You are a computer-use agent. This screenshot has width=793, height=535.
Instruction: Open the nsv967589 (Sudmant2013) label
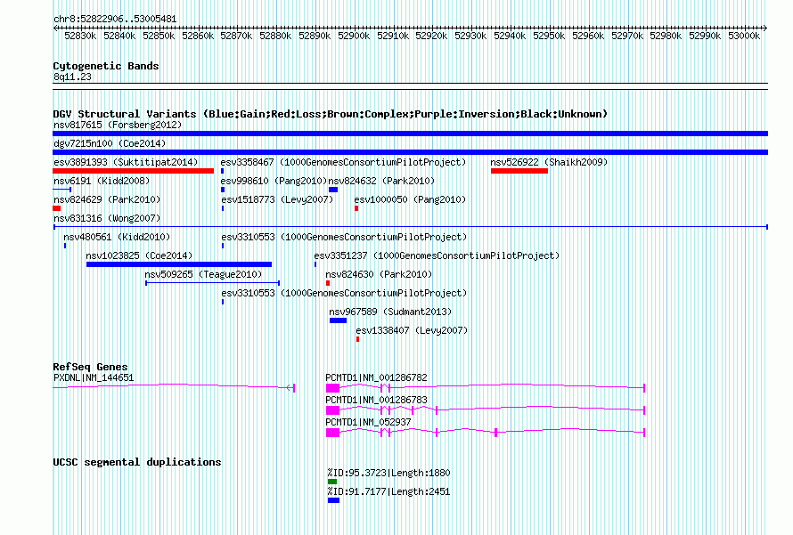click(390, 312)
